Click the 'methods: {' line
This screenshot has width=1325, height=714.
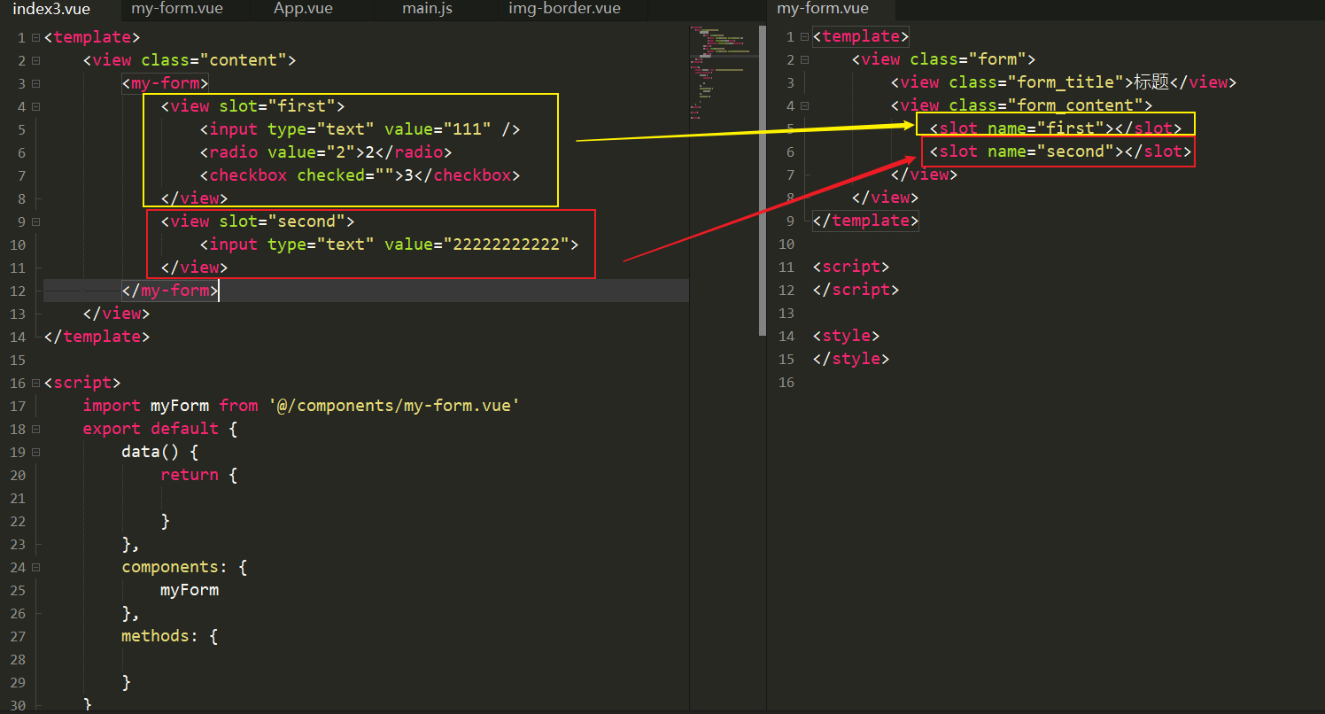click(170, 636)
